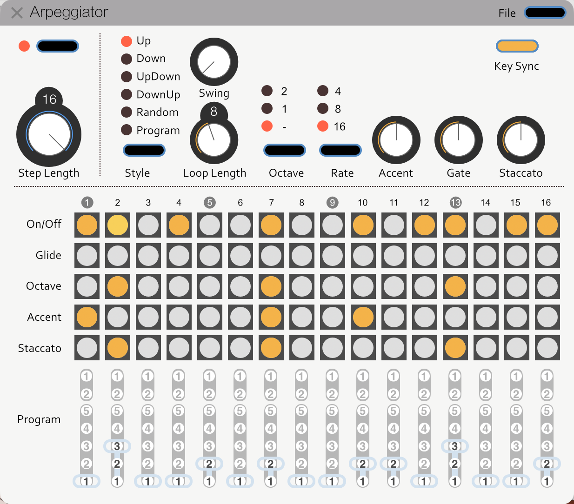Toggle the Key Sync button
574x504 pixels.
click(517, 46)
